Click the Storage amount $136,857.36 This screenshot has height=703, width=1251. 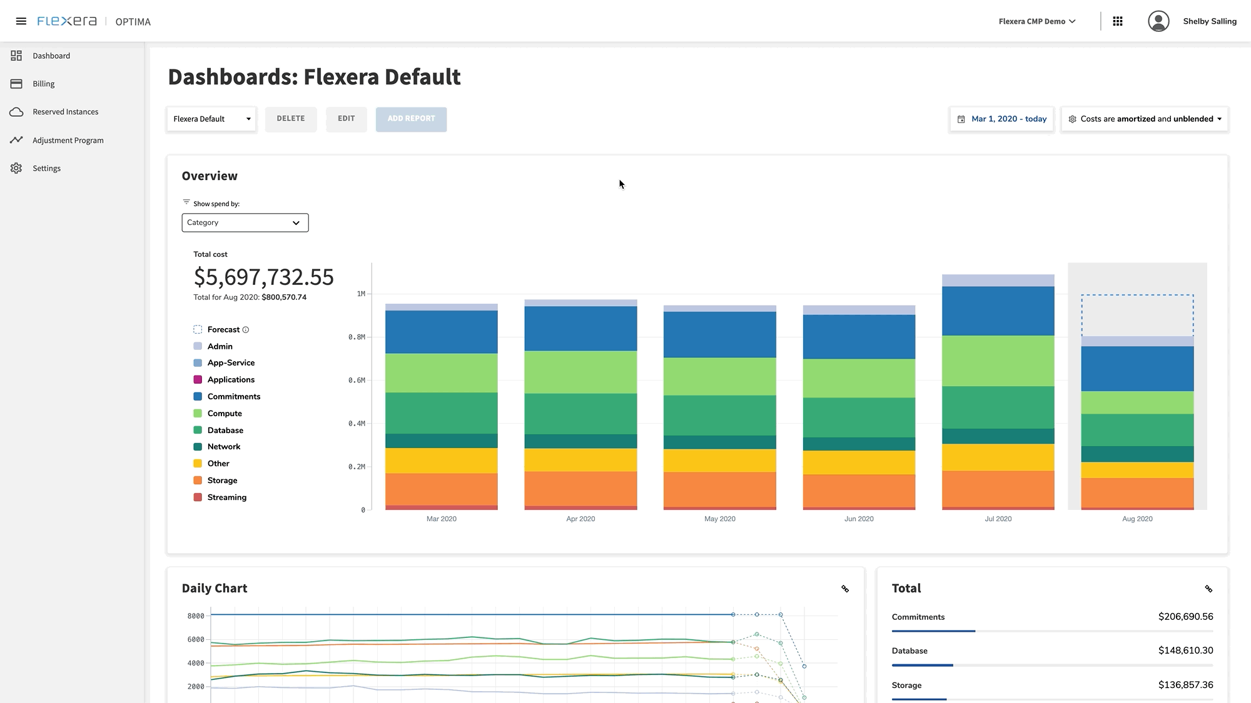1185,685
